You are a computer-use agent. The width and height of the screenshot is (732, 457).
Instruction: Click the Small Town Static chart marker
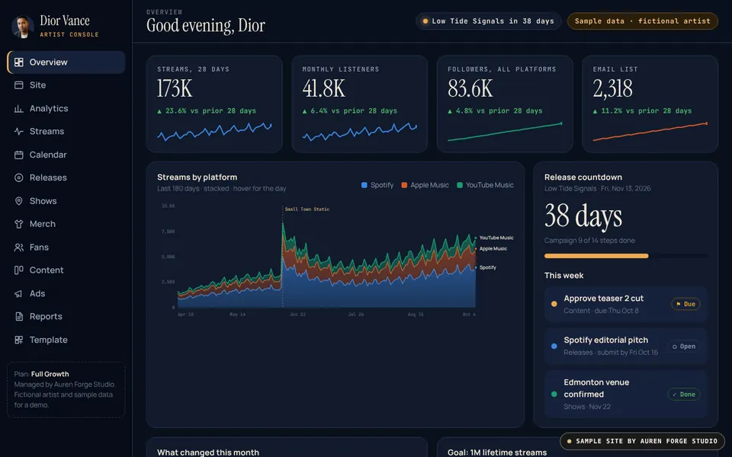click(307, 209)
